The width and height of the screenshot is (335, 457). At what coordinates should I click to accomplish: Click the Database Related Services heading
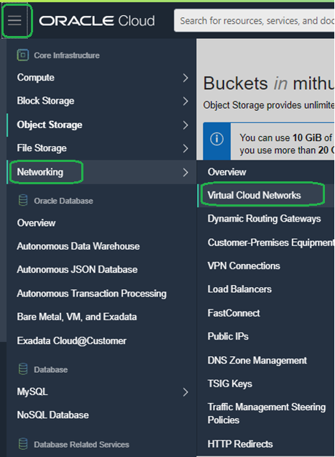(x=81, y=444)
